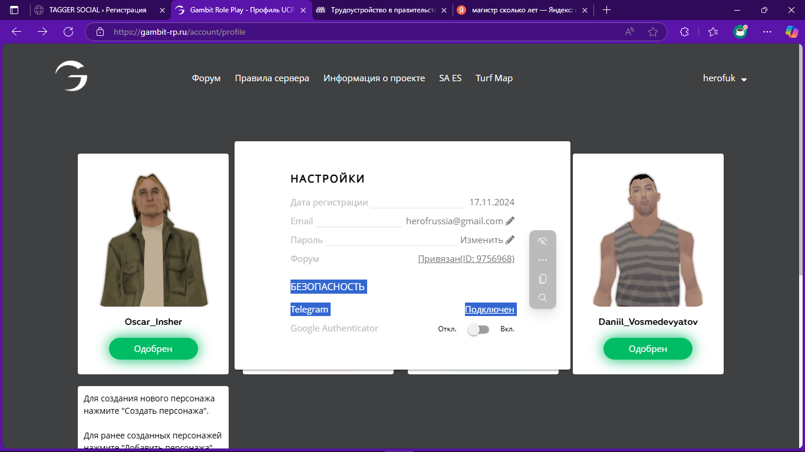Click Изменить password text
The width and height of the screenshot is (805, 452).
[481, 240]
